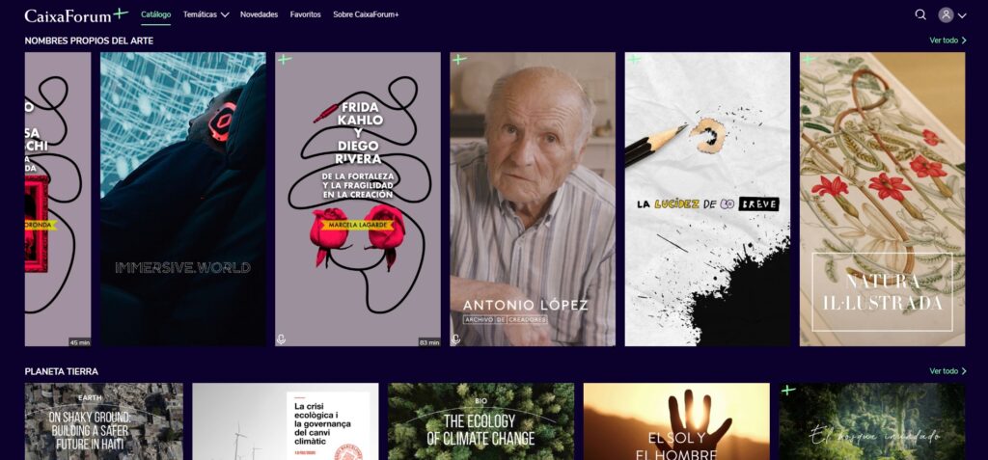This screenshot has height=460, width=988.
Task: Click the microphone icon on Antonio López card
Action: click(x=455, y=339)
